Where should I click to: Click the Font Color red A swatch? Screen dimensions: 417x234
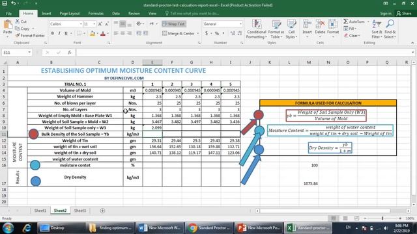[x=103, y=33]
